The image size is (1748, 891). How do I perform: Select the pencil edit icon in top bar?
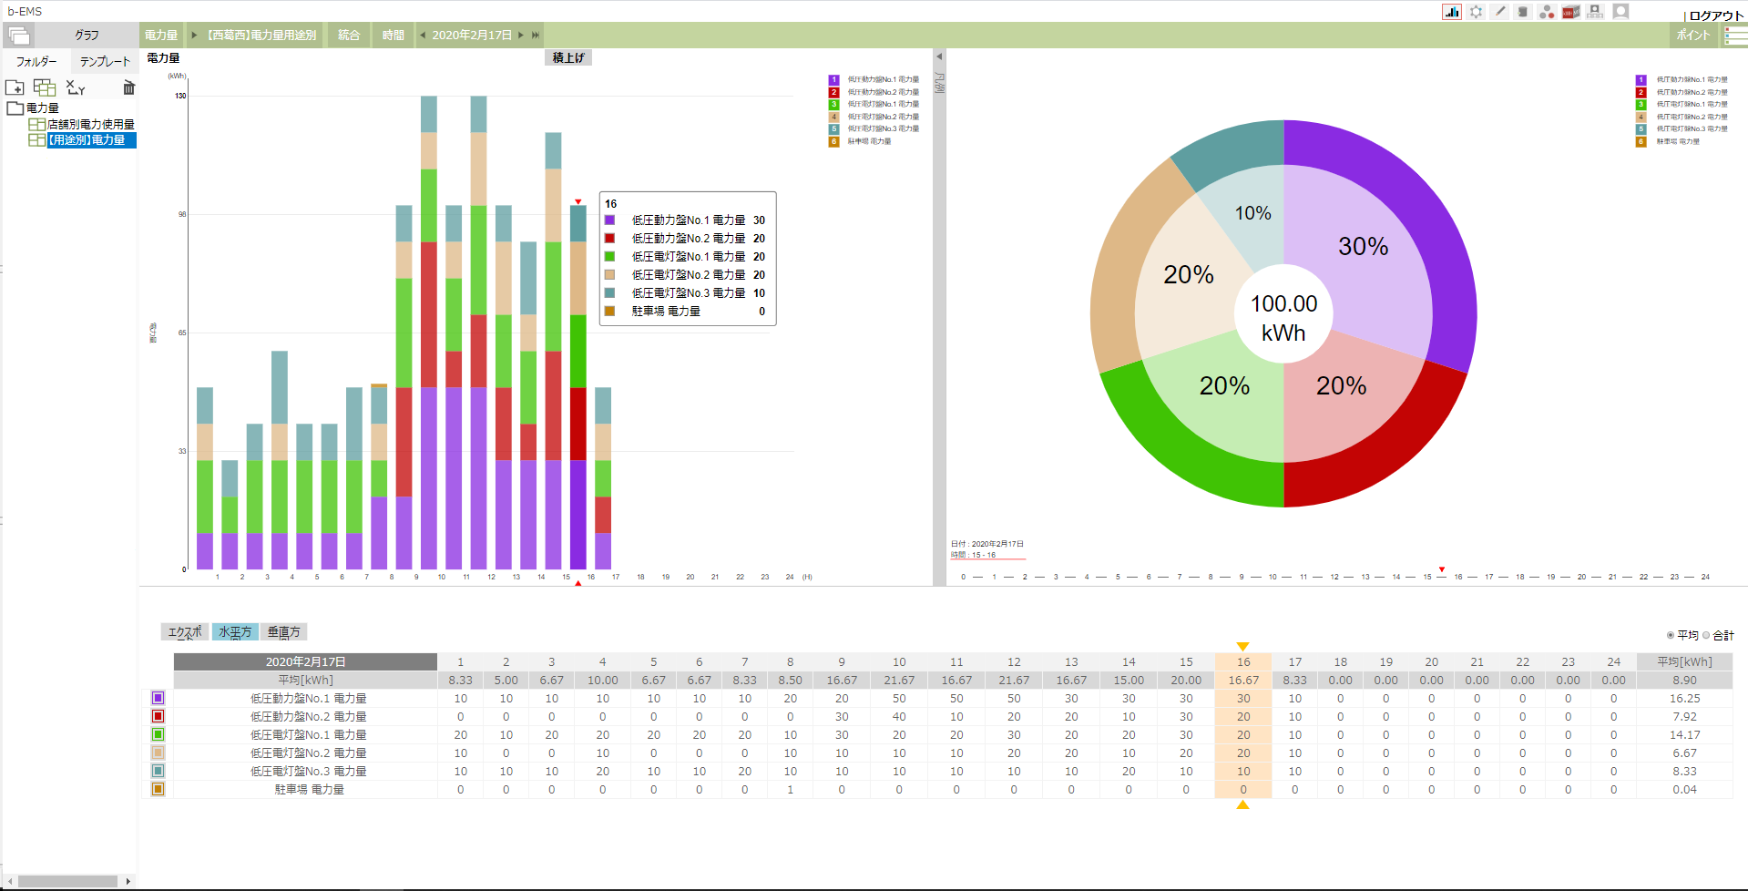coord(1499,12)
